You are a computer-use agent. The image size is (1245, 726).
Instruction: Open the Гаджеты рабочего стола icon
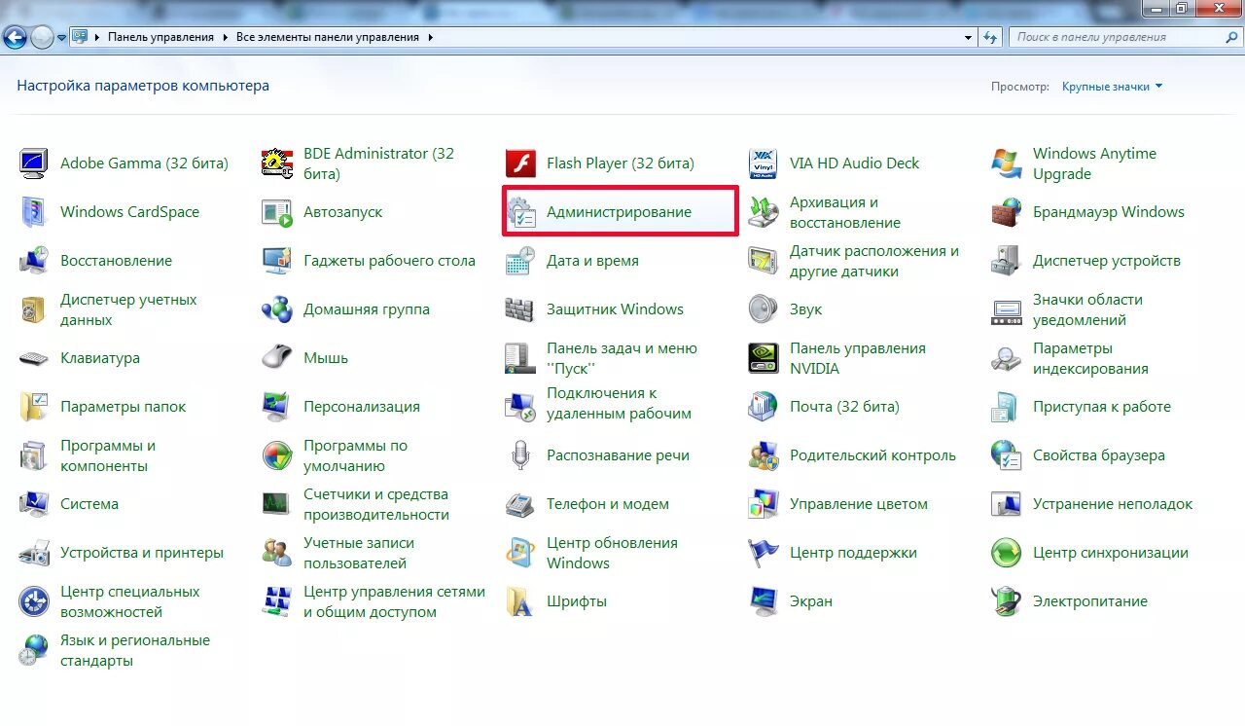point(277,261)
